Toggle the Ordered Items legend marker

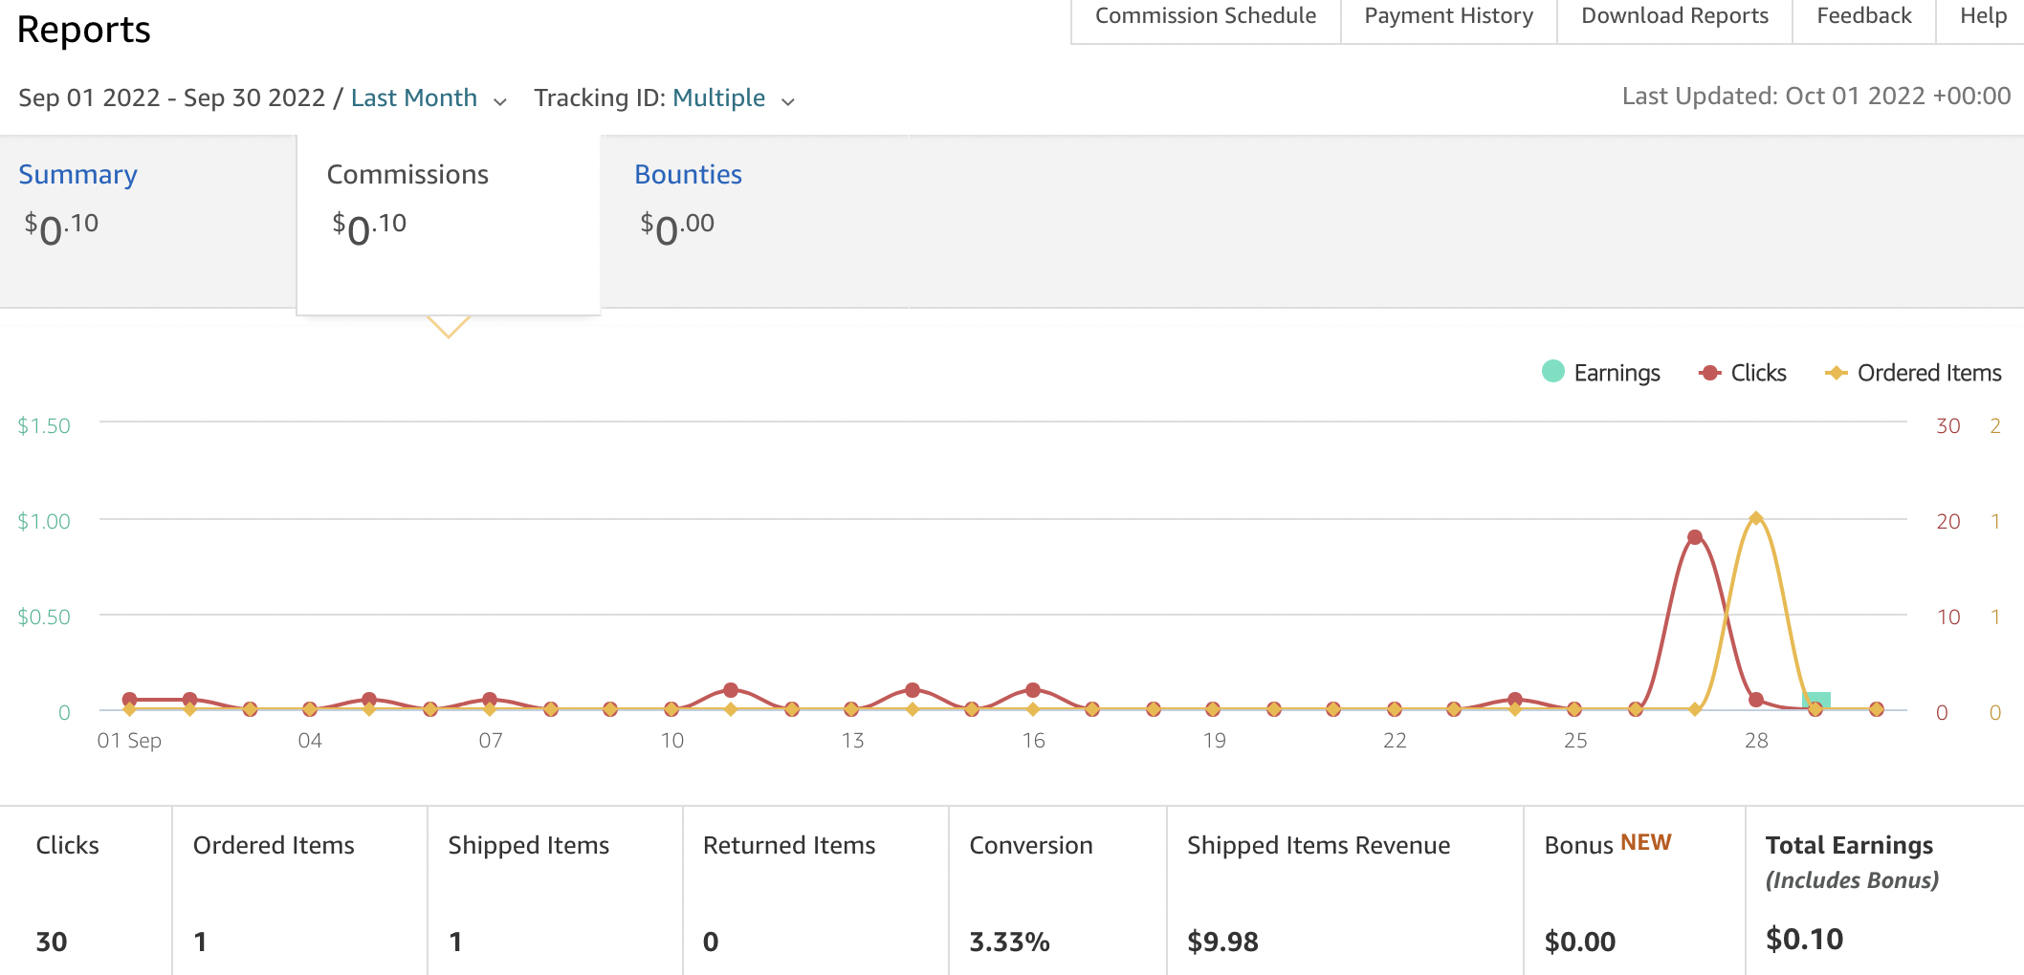(1835, 373)
